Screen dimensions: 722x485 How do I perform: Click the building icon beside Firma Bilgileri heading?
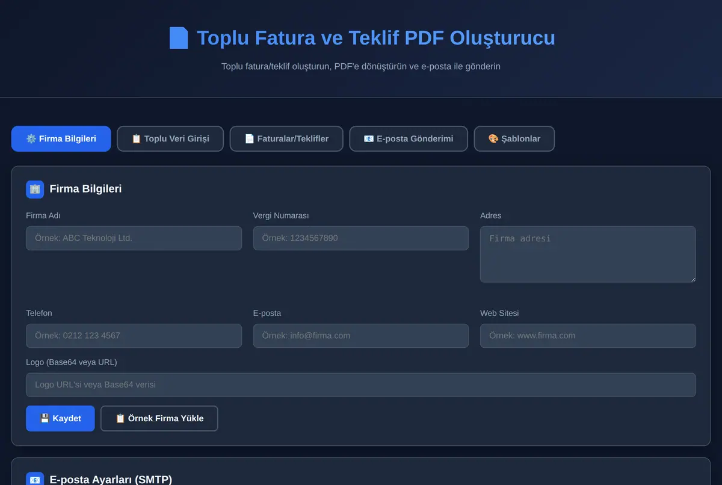tap(35, 189)
